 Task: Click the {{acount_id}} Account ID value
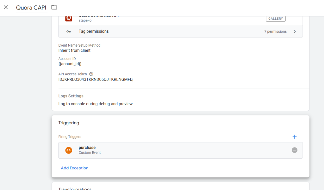coord(70,64)
